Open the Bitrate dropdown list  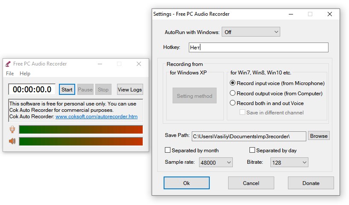tap(289, 162)
